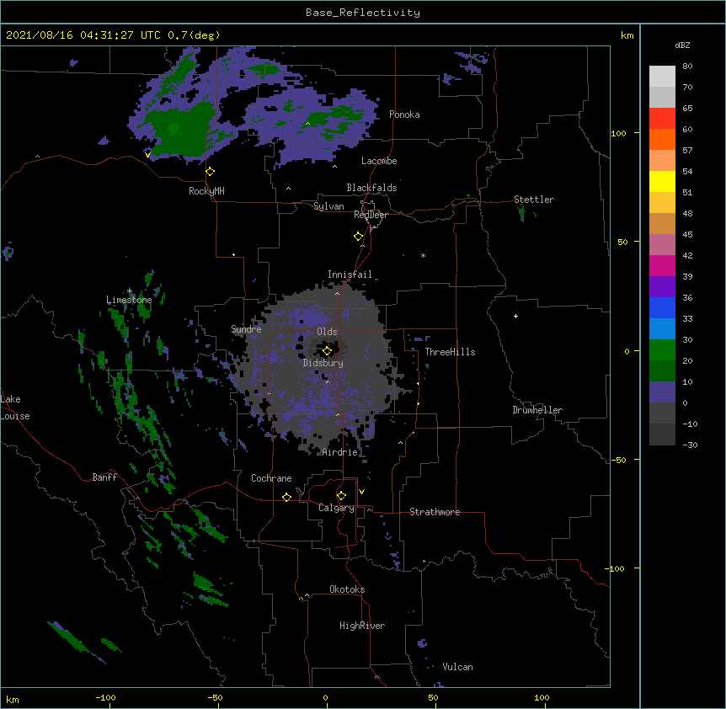Click the Limestone label
This screenshot has height=709, width=726.
click(x=129, y=300)
